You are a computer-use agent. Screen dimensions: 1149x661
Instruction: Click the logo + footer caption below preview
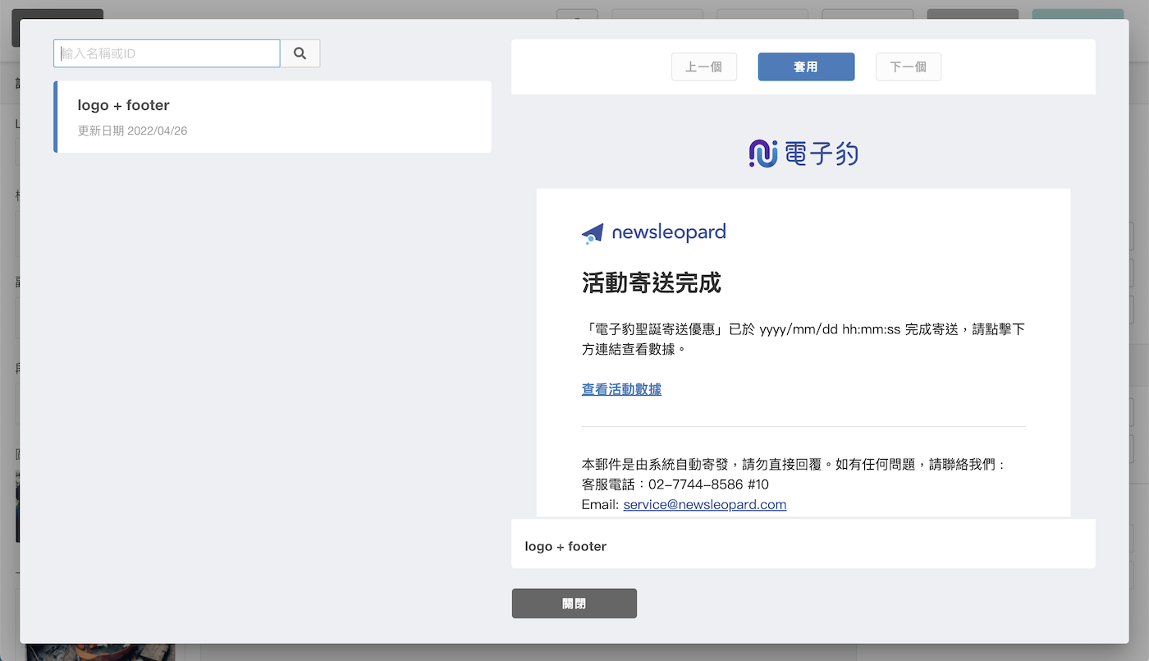click(565, 546)
